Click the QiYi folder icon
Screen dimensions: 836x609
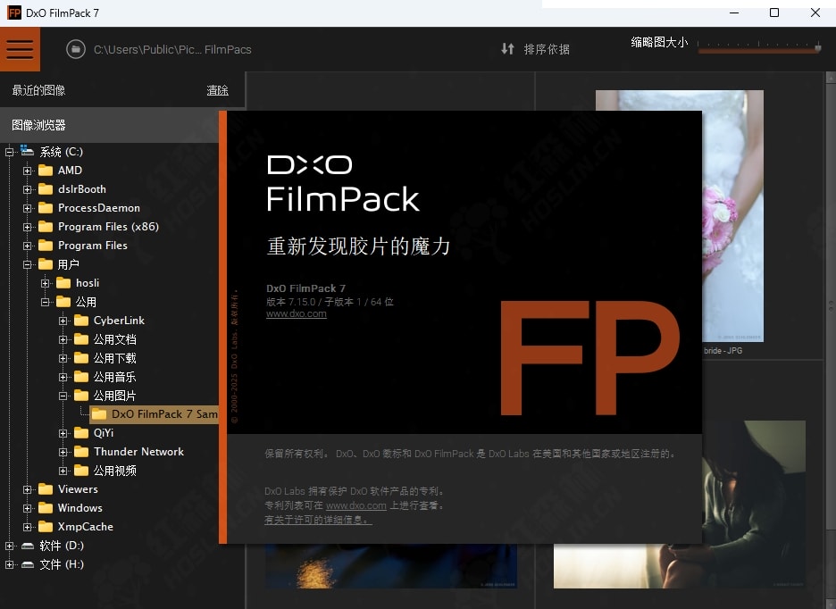[x=81, y=432]
